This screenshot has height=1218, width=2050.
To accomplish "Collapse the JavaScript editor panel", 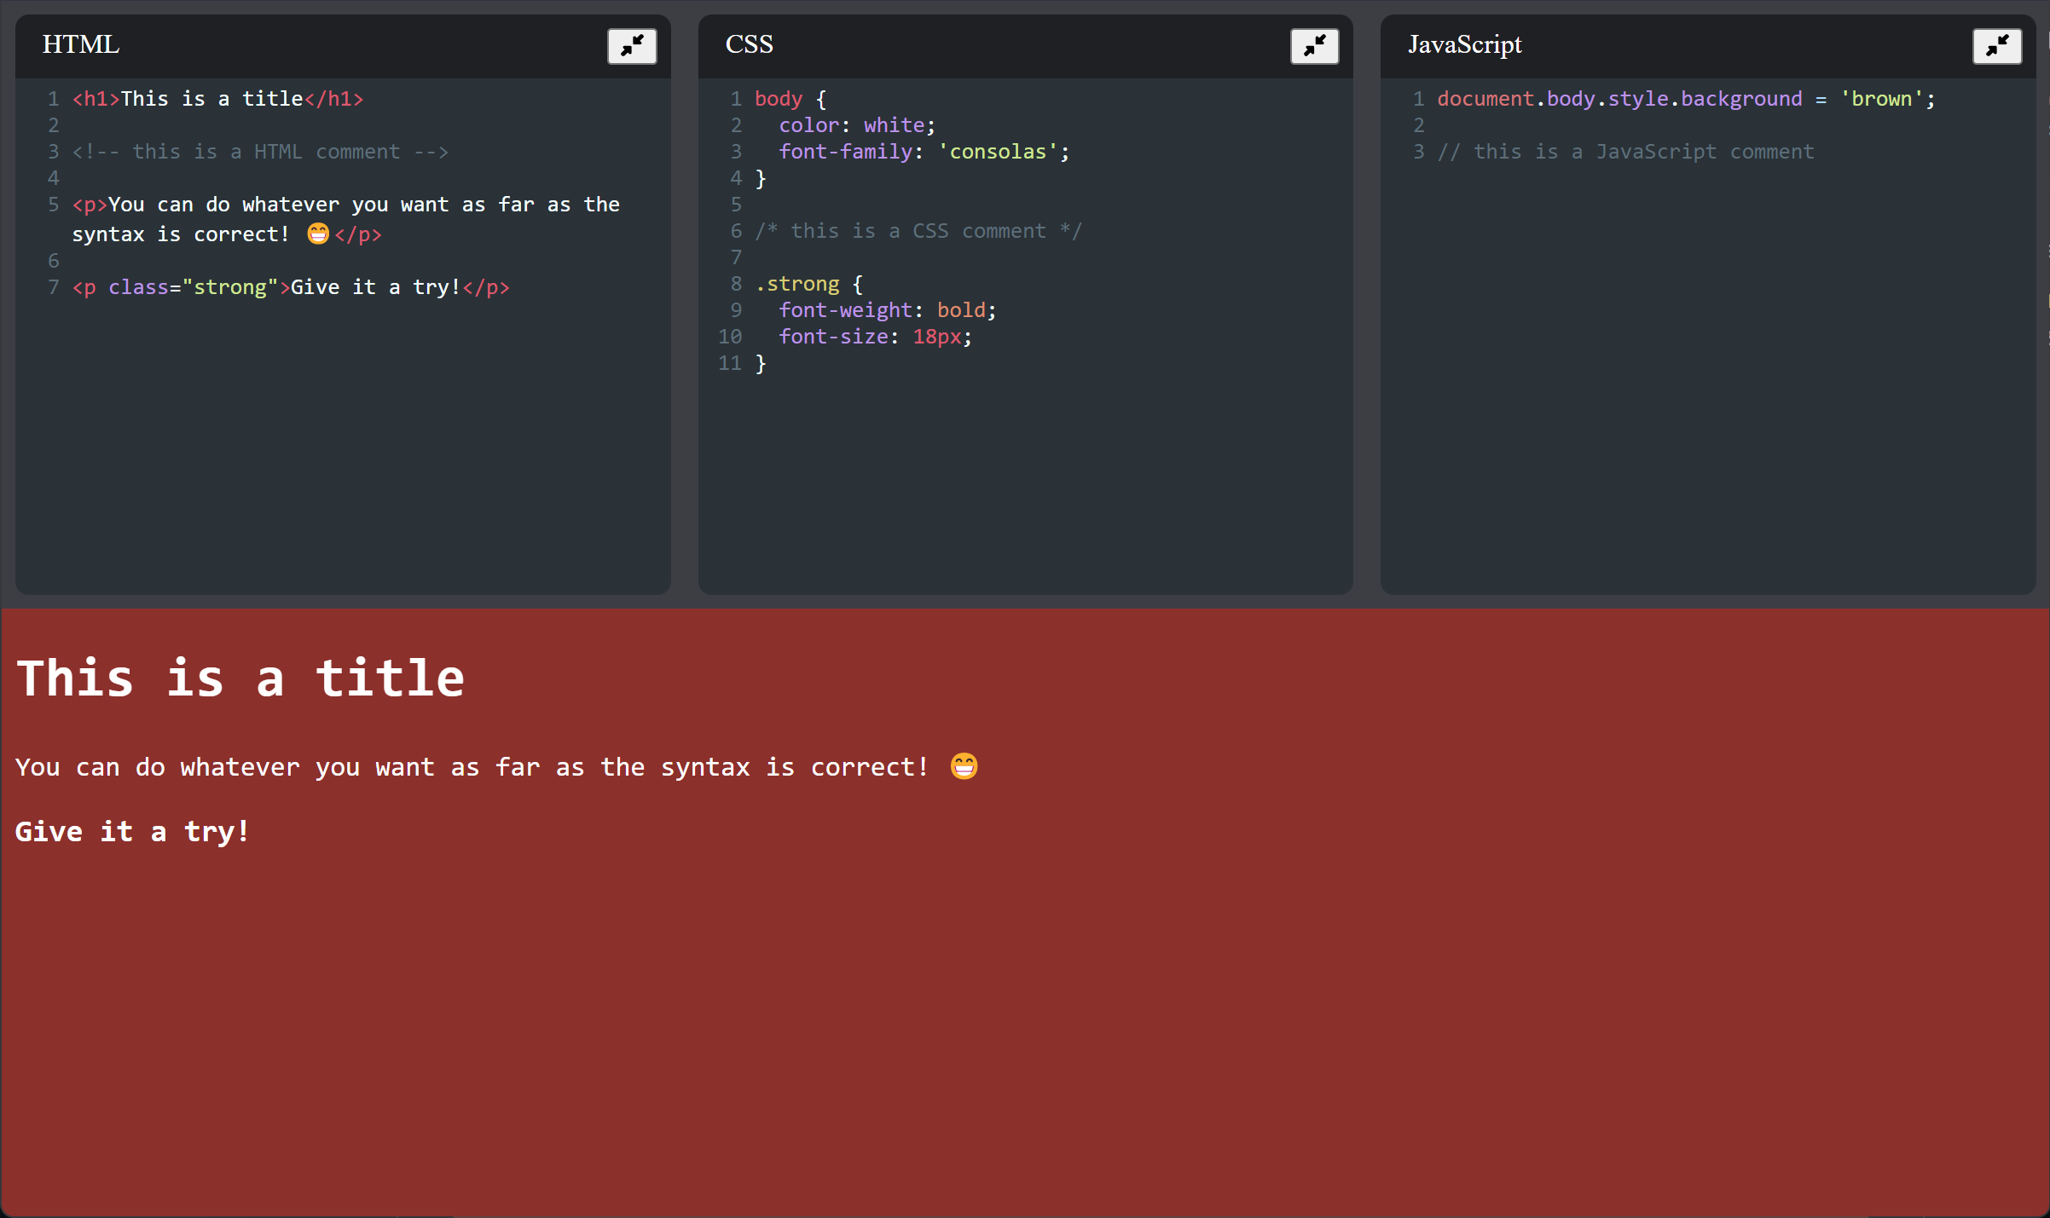I will (x=1996, y=46).
